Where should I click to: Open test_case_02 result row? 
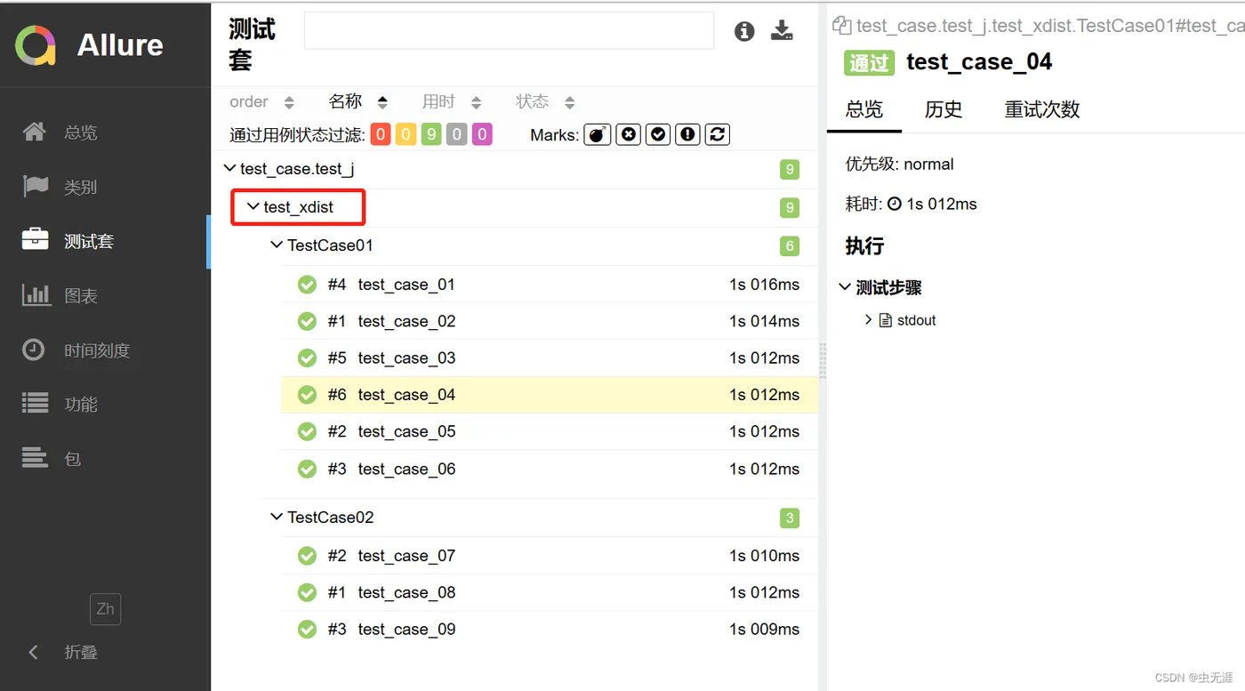point(550,321)
